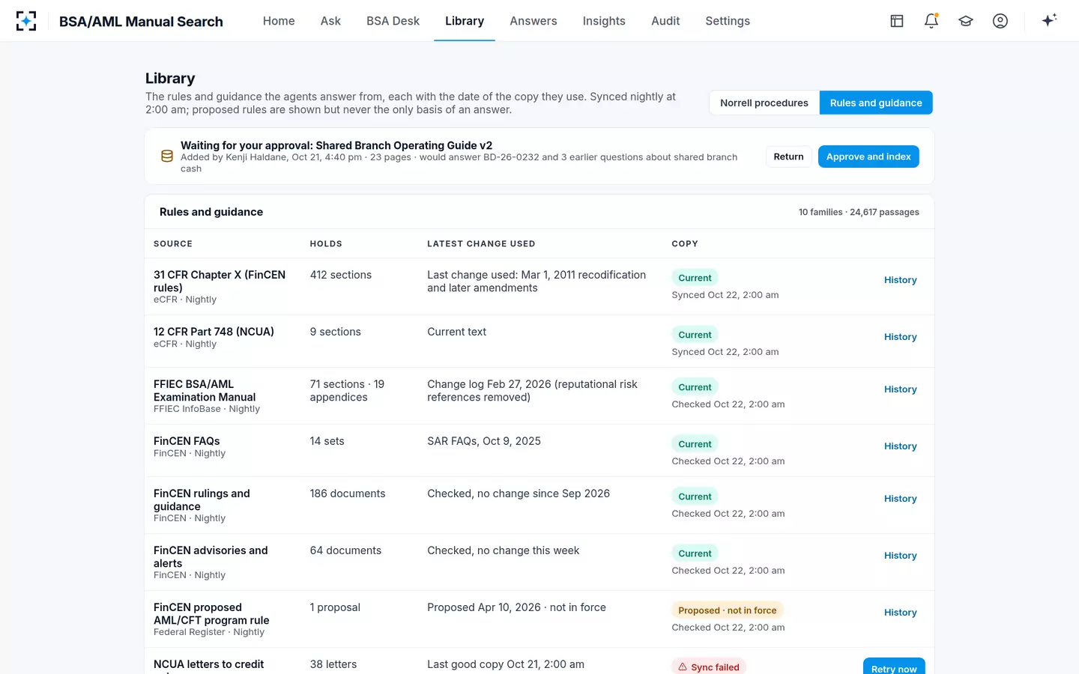Click the warning icon in Sync failed badge
The height and width of the screenshot is (674, 1079).
coord(683,667)
